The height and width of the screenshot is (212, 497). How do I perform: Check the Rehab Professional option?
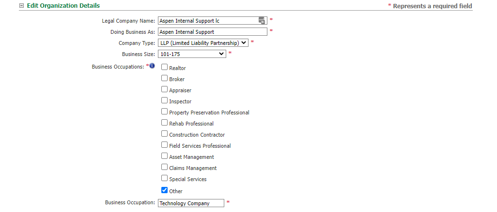tap(164, 123)
